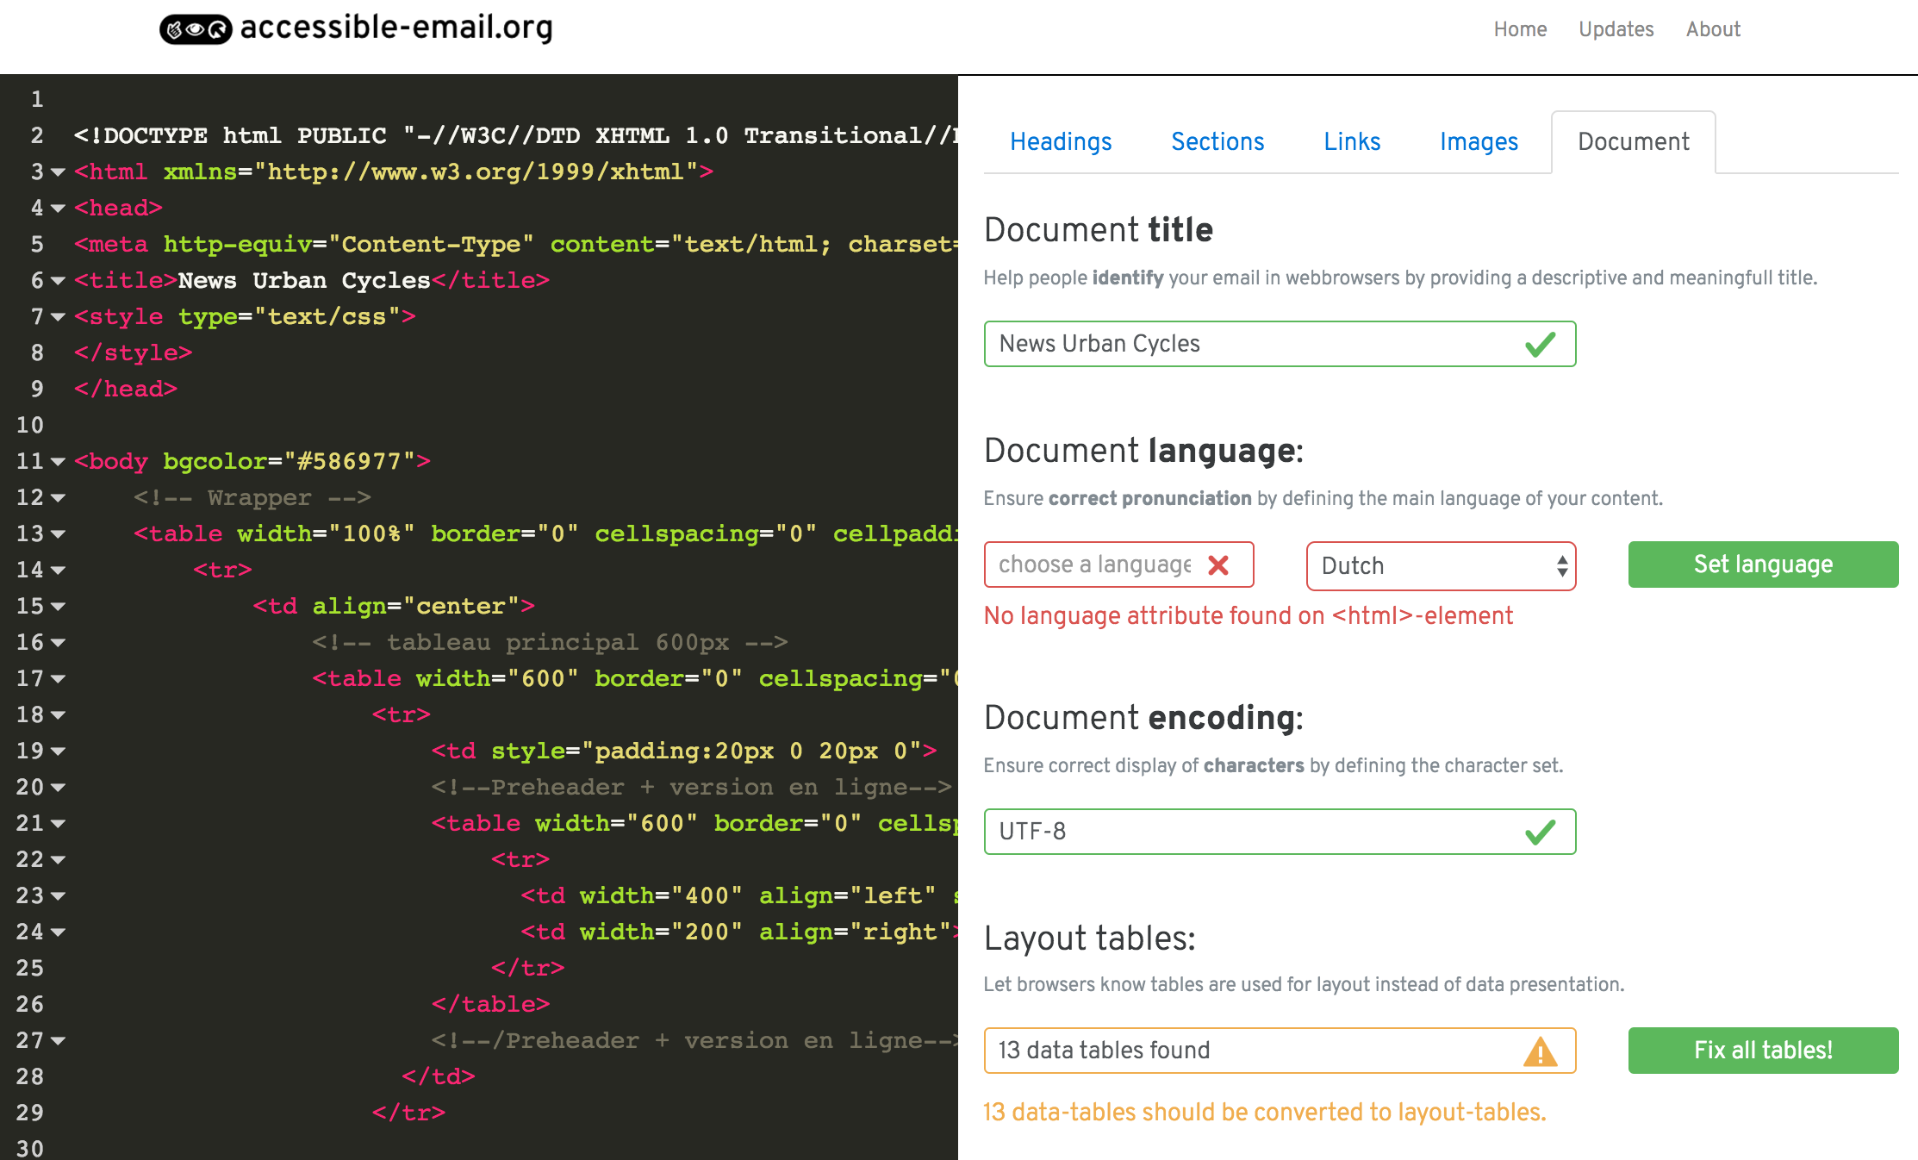Click the closing td tag on line 28
The width and height of the screenshot is (1918, 1160).
439,1077
